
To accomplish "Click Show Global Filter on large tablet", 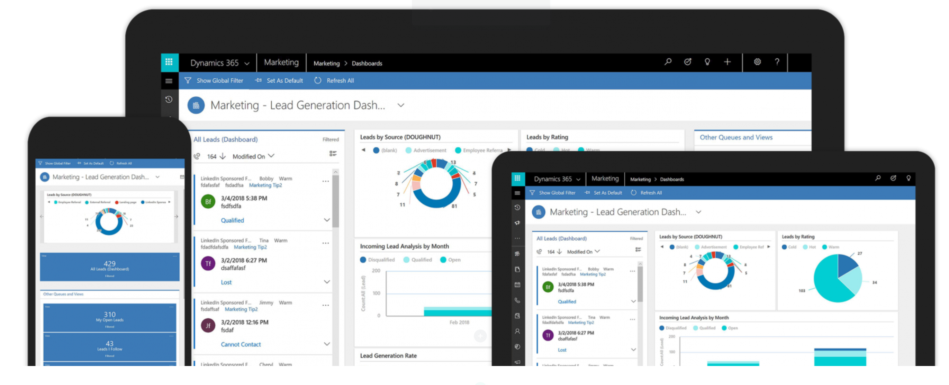I will 214,80.
